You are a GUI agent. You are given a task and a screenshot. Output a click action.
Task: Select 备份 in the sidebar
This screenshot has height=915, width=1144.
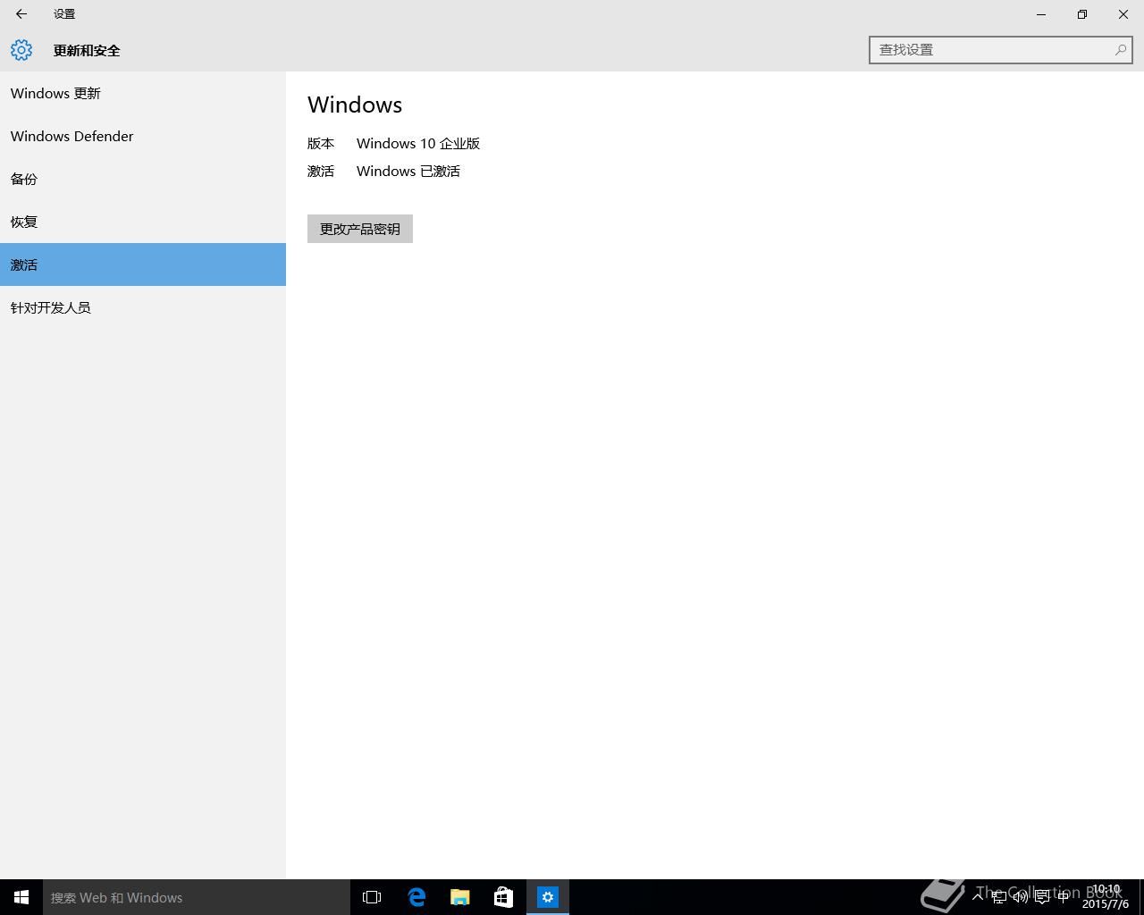[x=143, y=179]
